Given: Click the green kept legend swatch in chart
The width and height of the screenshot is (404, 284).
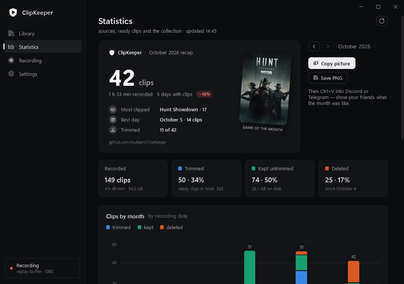Looking at the screenshot, I should coord(139,227).
